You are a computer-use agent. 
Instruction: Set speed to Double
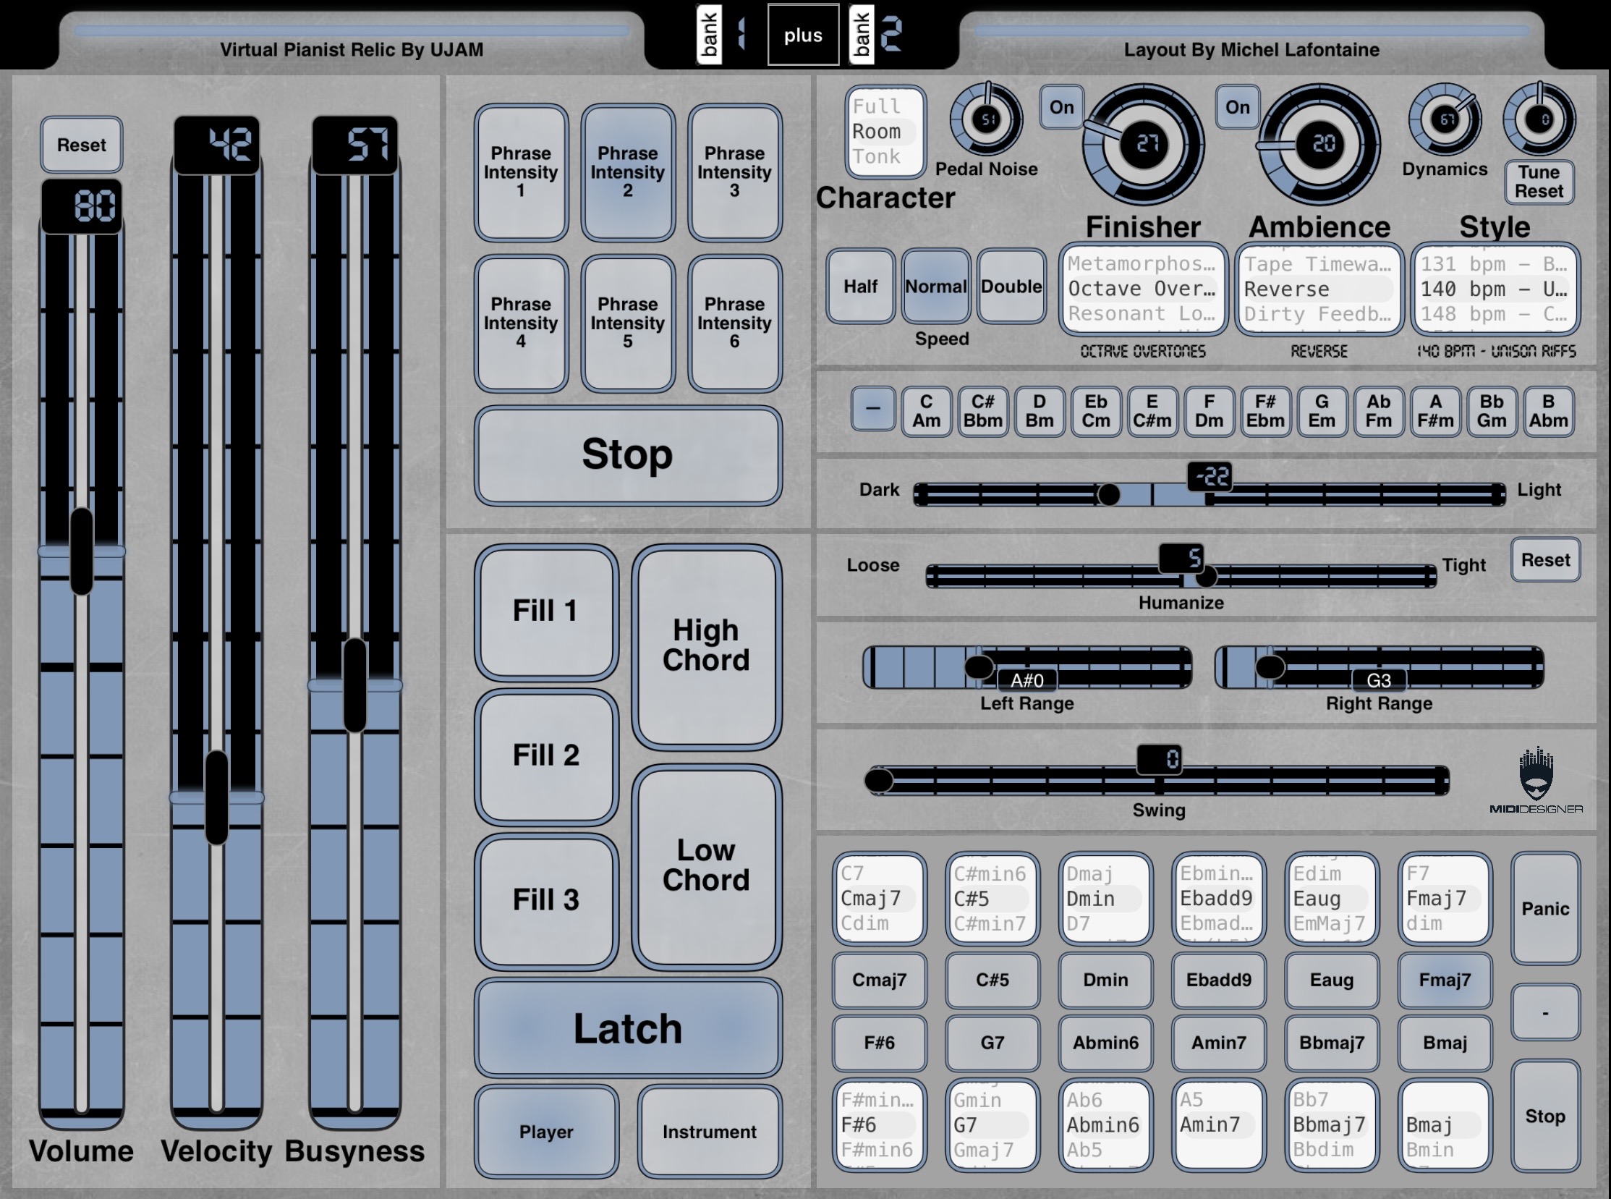[1011, 287]
